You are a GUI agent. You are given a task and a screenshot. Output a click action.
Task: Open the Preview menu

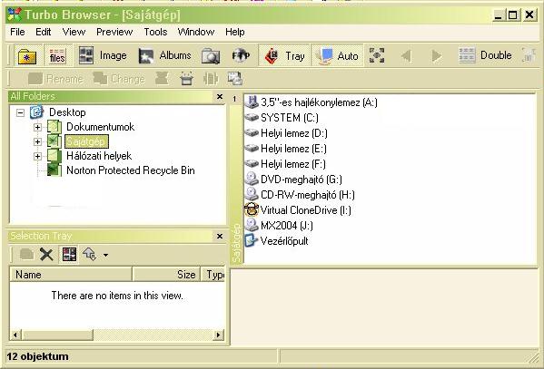click(x=114, y=32)
